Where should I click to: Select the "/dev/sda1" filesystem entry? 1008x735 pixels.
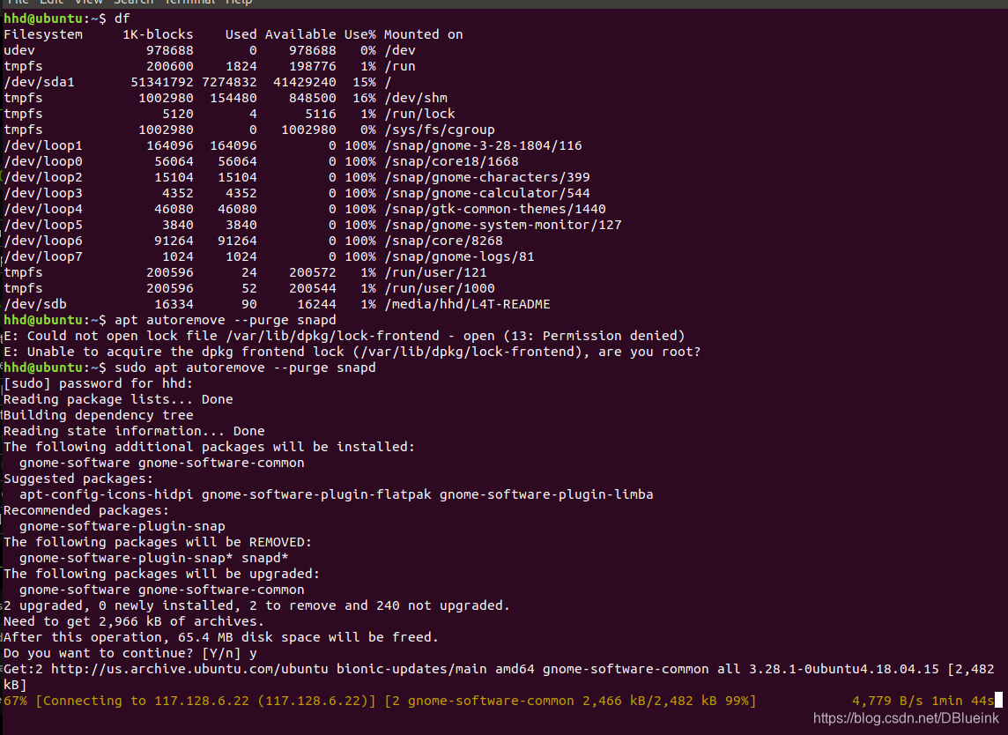(40, 82)
